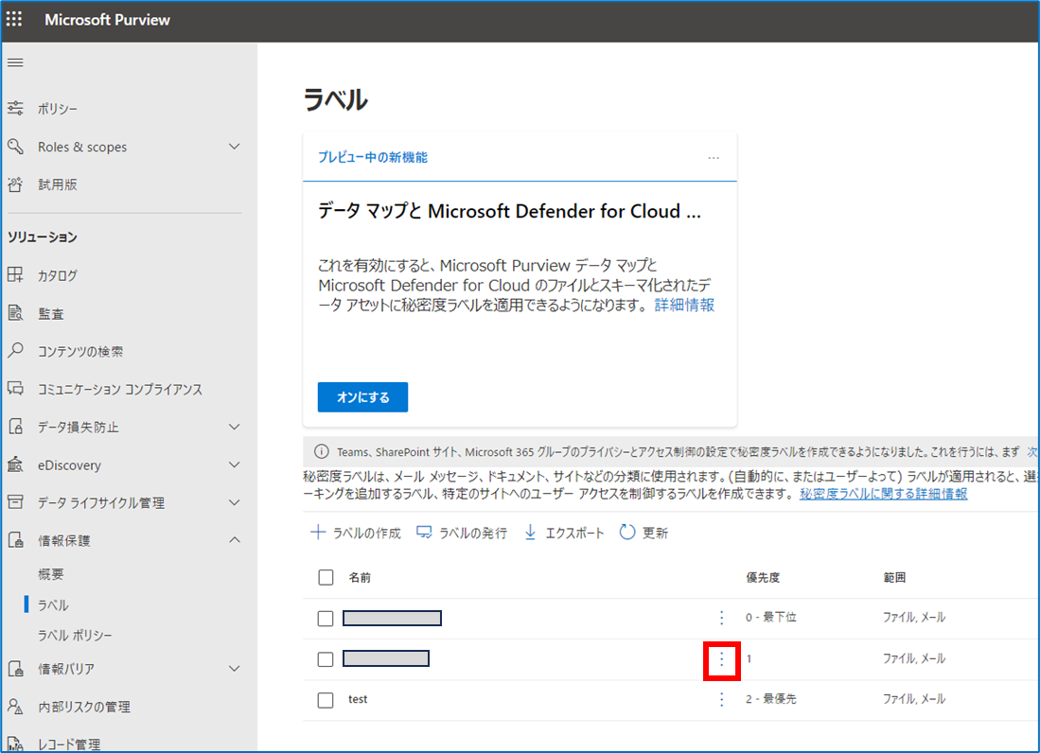The image size is (1040, 753).
Task: Open ラベル ポリシー page
Action: [x=75, y=635]
